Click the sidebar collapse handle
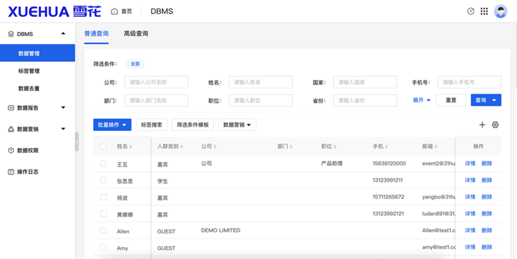This screenshot has height=259, width=517. tap(77, 142)
